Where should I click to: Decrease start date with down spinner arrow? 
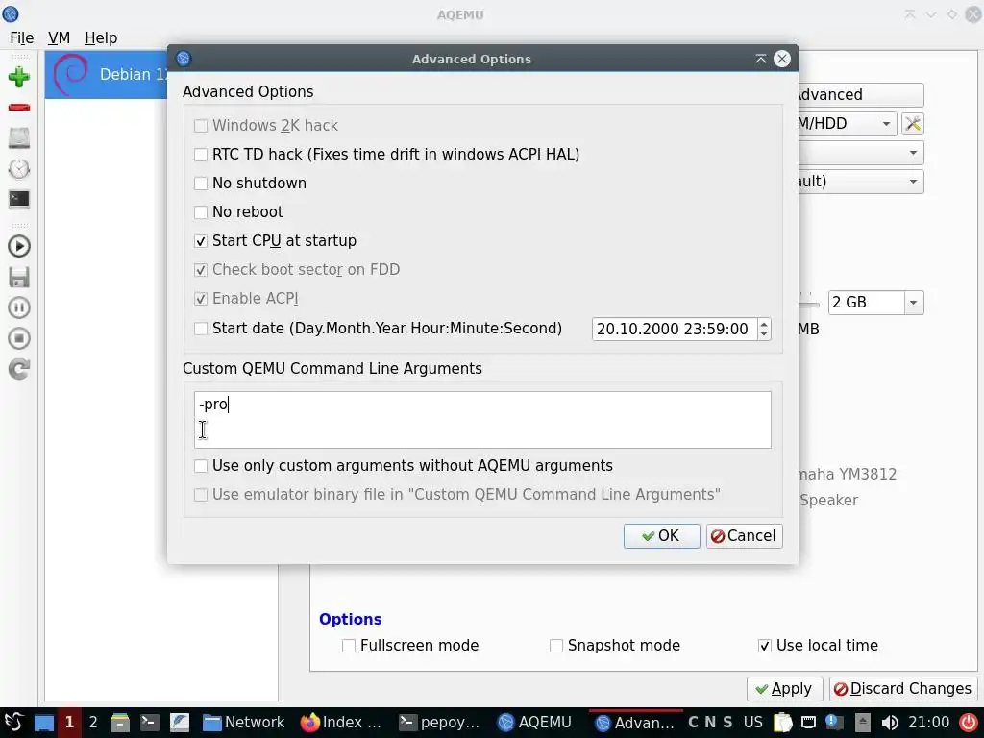click(764, 333)
